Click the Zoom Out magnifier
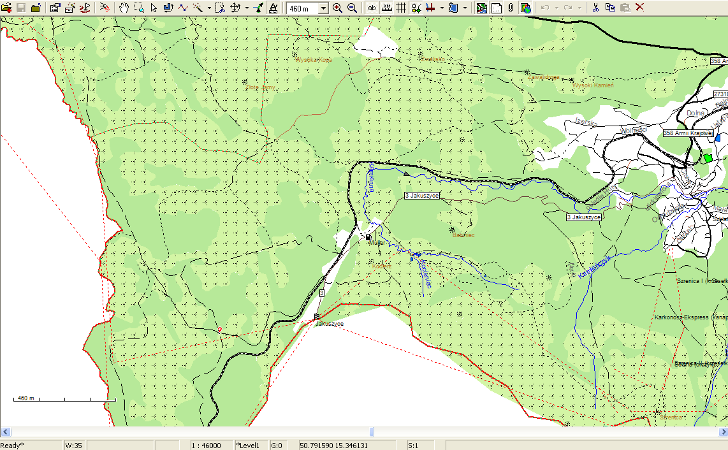Image resolution: width=728 pixels, height=450 pixels. (351, 8)
